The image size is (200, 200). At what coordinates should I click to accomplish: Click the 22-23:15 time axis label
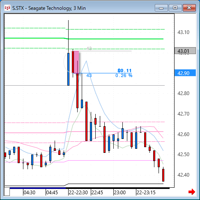[x=146, y=193]
